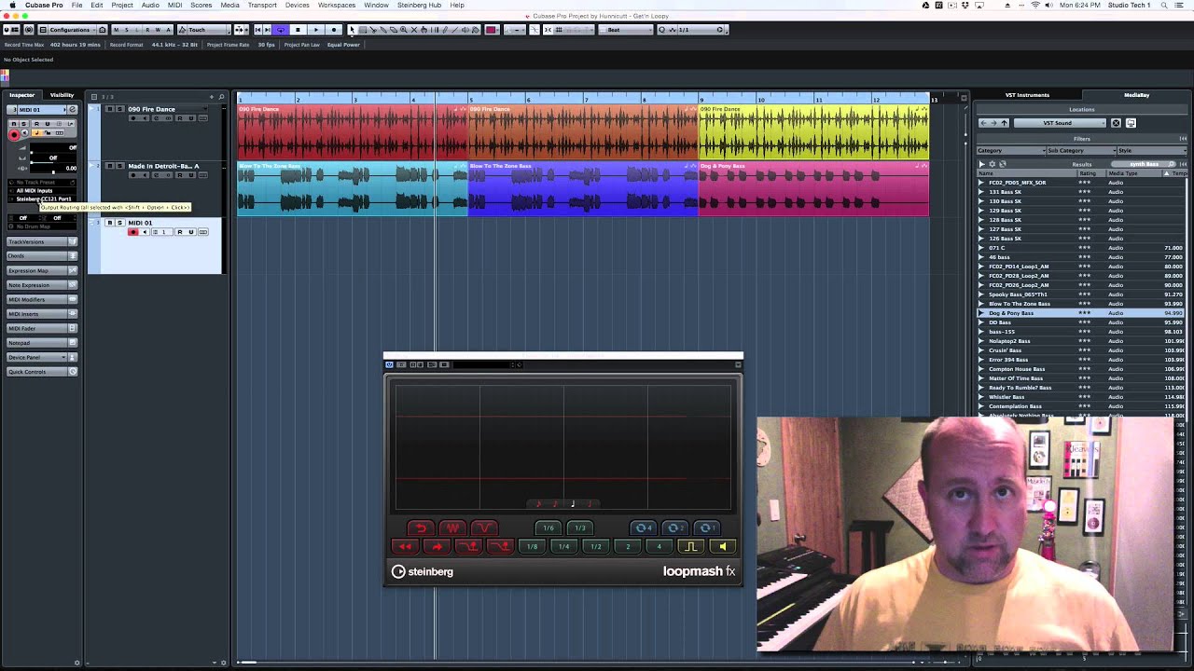This screenshot has width=1194, height=671.
Task: Click the LoopMash FX reverse rewind icon
Action: pyautogui.click(x=404, y=546)
